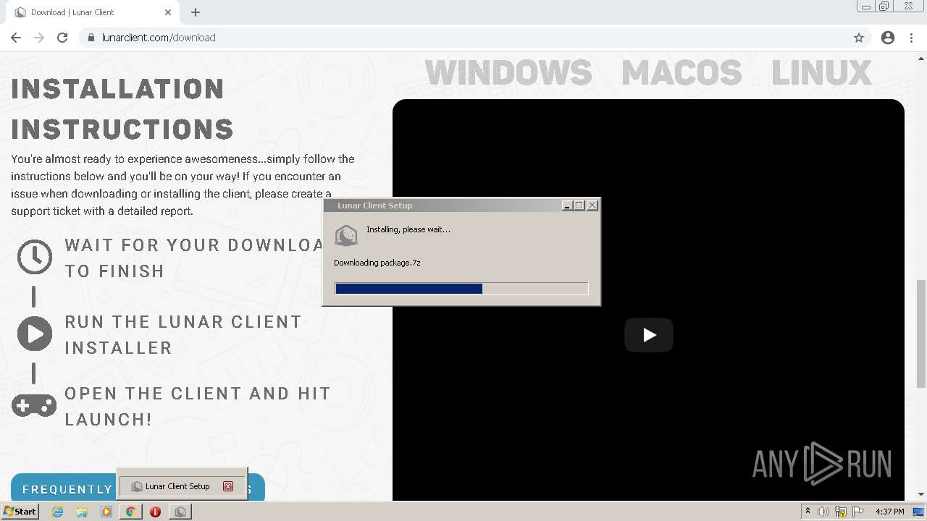
Task: Show hidden system tray icons
Action: (x=808, y=512)
